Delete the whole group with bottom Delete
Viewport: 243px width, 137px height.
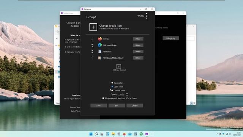click(x=135, y=106)
